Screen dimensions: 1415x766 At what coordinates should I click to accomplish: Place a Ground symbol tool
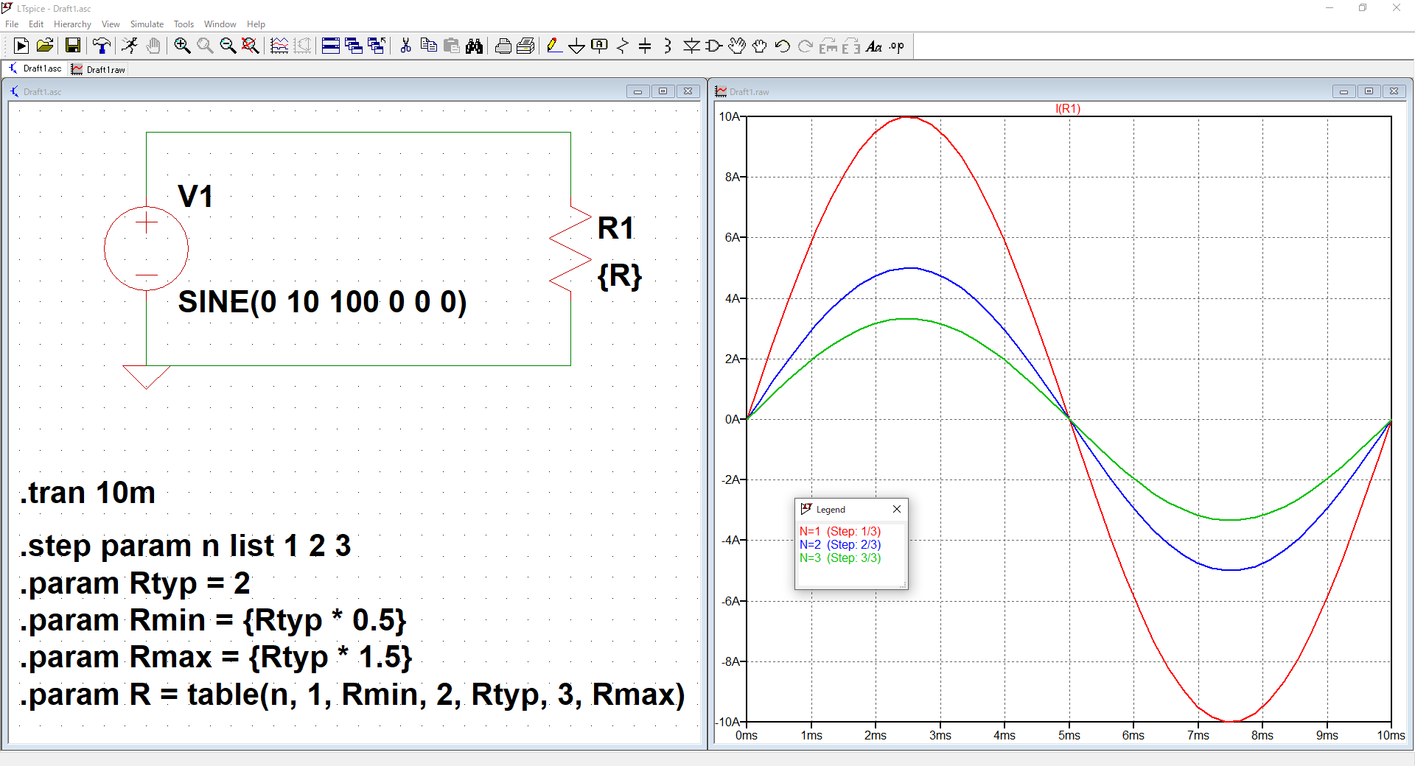(577, 46)
